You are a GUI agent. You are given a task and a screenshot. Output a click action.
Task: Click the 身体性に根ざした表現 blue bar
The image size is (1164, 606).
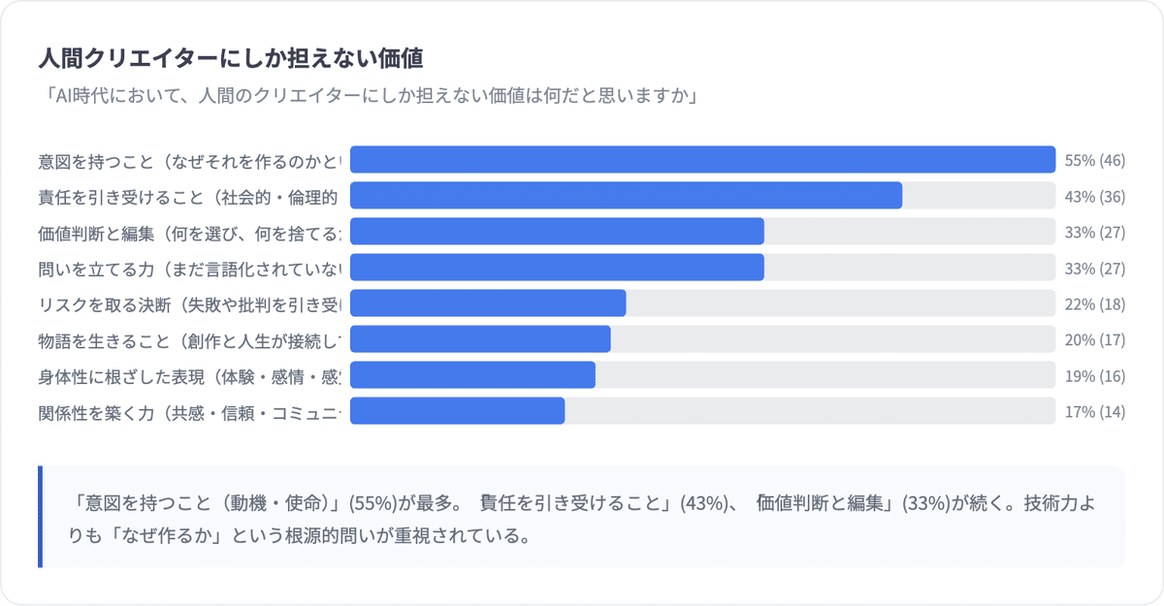coord(472,375)
